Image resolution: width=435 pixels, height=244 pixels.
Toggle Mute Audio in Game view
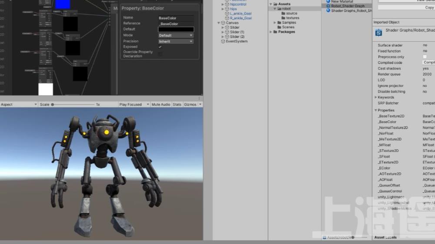[x=161, y=104]
